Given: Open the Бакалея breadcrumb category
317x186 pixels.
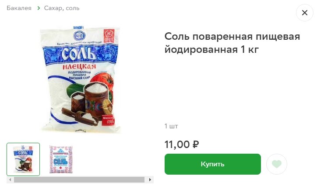Looking at the screenshot, I should tap(19, 8).
